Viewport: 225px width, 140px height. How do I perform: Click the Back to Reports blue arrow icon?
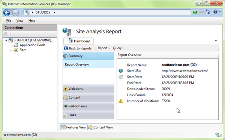click(x=66, y=48)
